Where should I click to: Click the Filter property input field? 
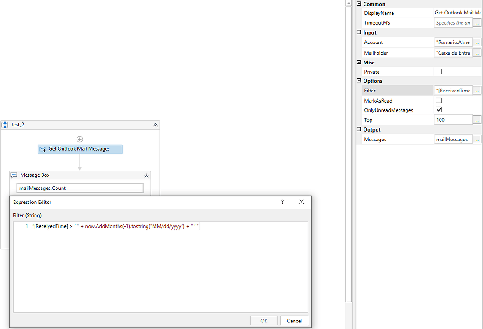[453, 91]
